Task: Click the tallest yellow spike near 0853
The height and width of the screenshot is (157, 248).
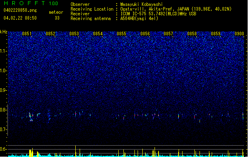Action: coord(76,151)
